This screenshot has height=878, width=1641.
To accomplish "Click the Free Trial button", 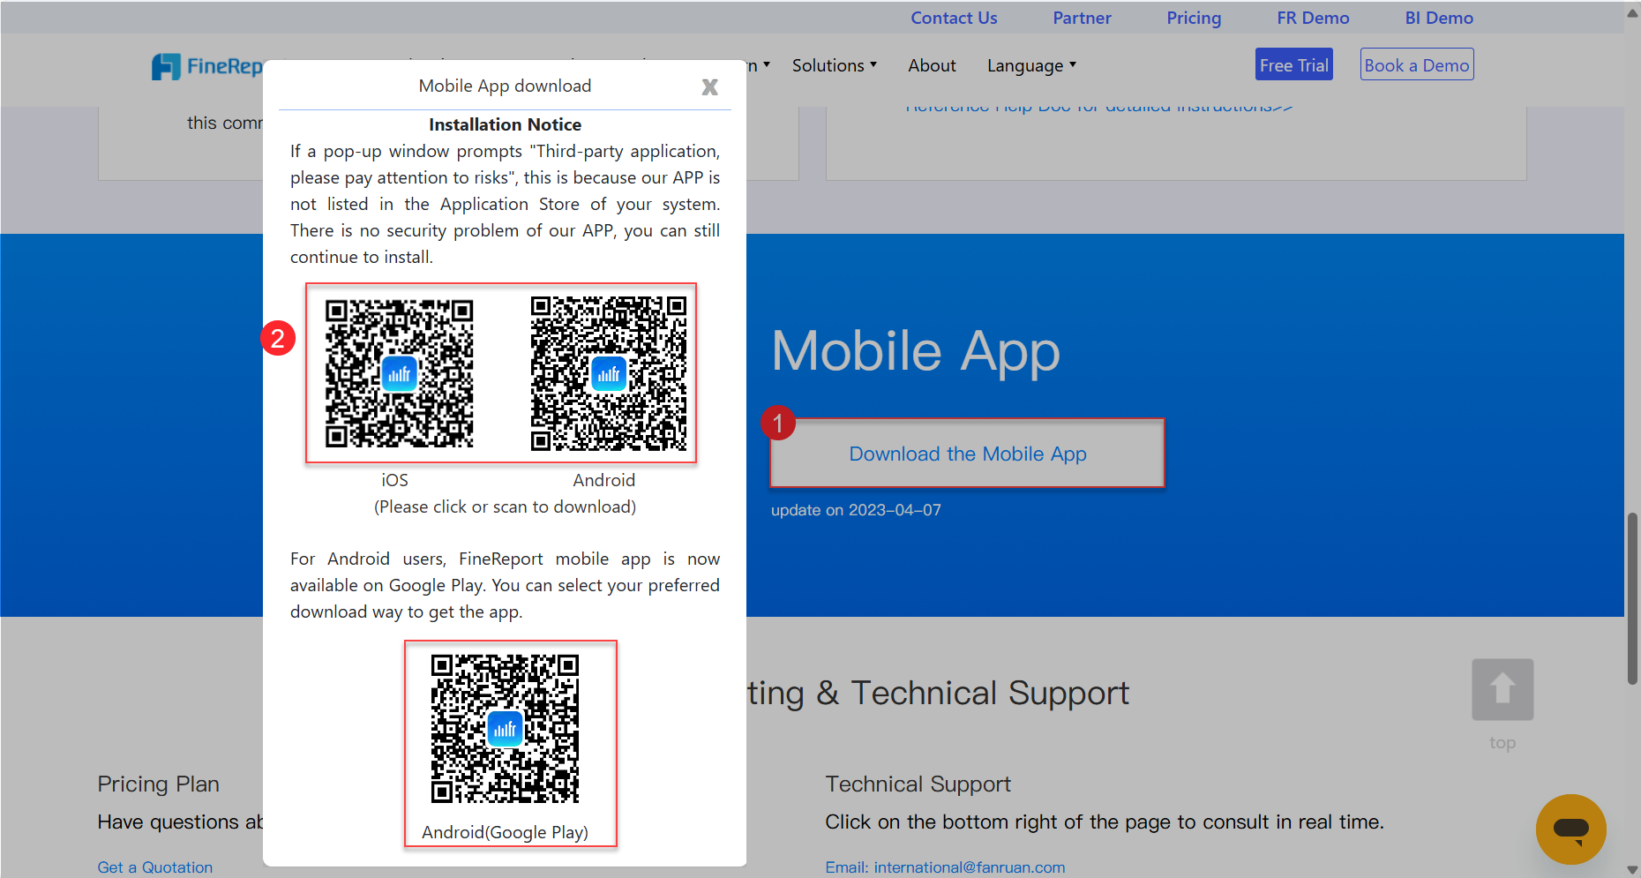I will [x=1293, y=64].
